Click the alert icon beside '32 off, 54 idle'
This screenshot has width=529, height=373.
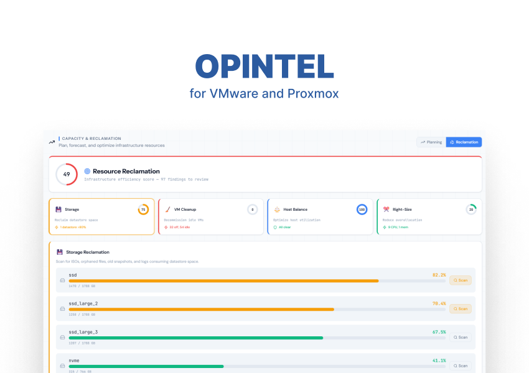pos(166,227)
